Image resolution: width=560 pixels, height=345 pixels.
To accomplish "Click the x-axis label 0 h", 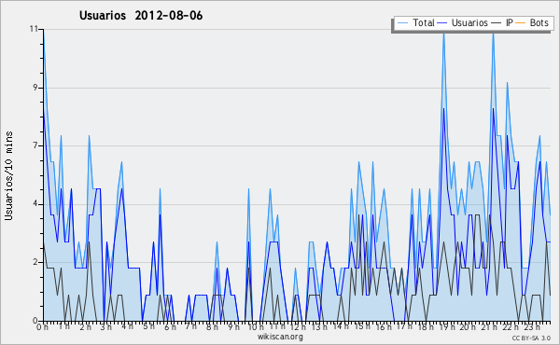I will tap(43, 326).
